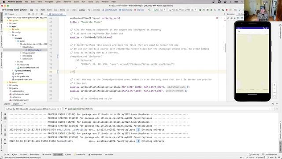Collapse the src folder
Image resolution: width=282 pixels, height=159 pixels.
pyautogui.click(x=10, y=35)
